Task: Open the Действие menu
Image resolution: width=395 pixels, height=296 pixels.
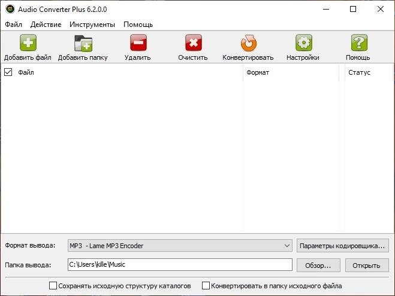Action: [46, 25]
